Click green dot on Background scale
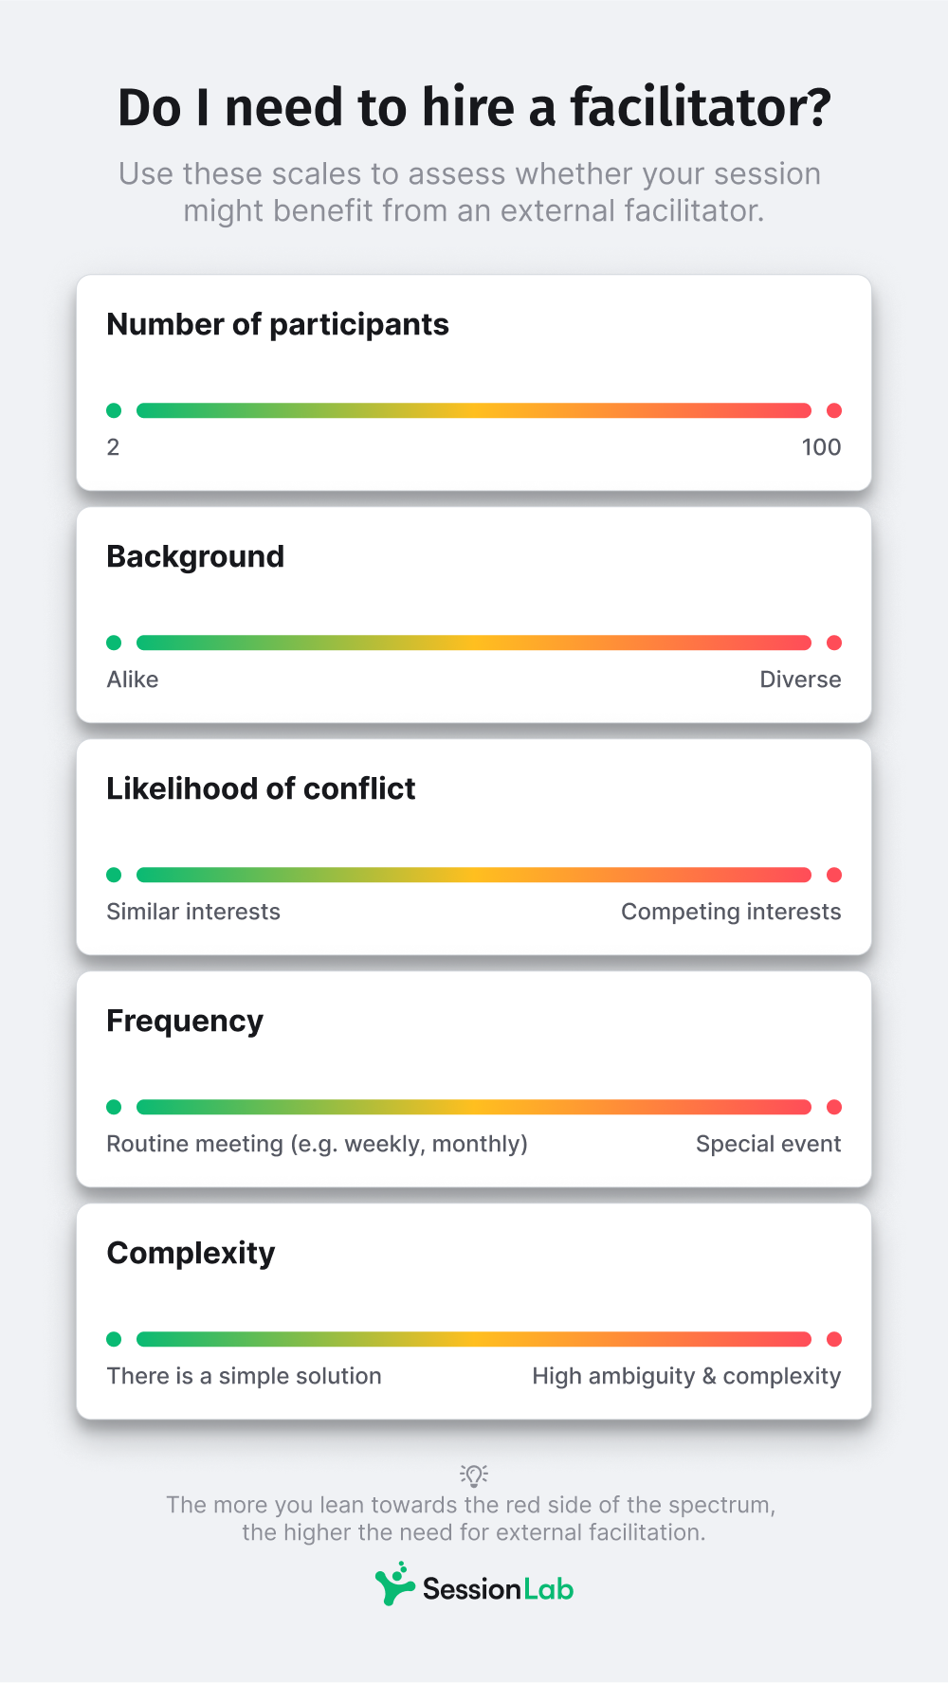 click(114, 642)
